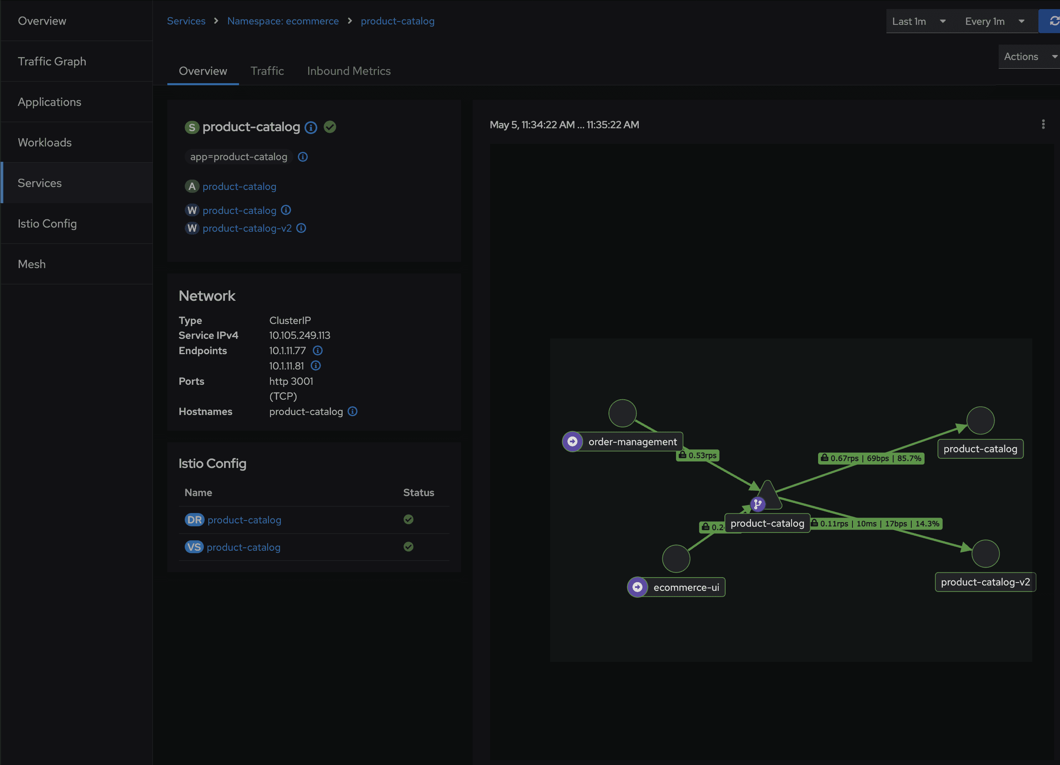Open Istio Config in the sidebar
Image resolution: width=1060 pixels, height=765 pixels.
(77, 223)
